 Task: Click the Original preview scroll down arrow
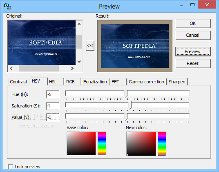79,62
